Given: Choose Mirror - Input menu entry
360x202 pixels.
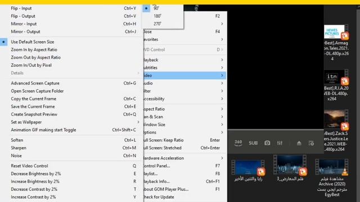Looking at the screenshot, I should (71, 24).
